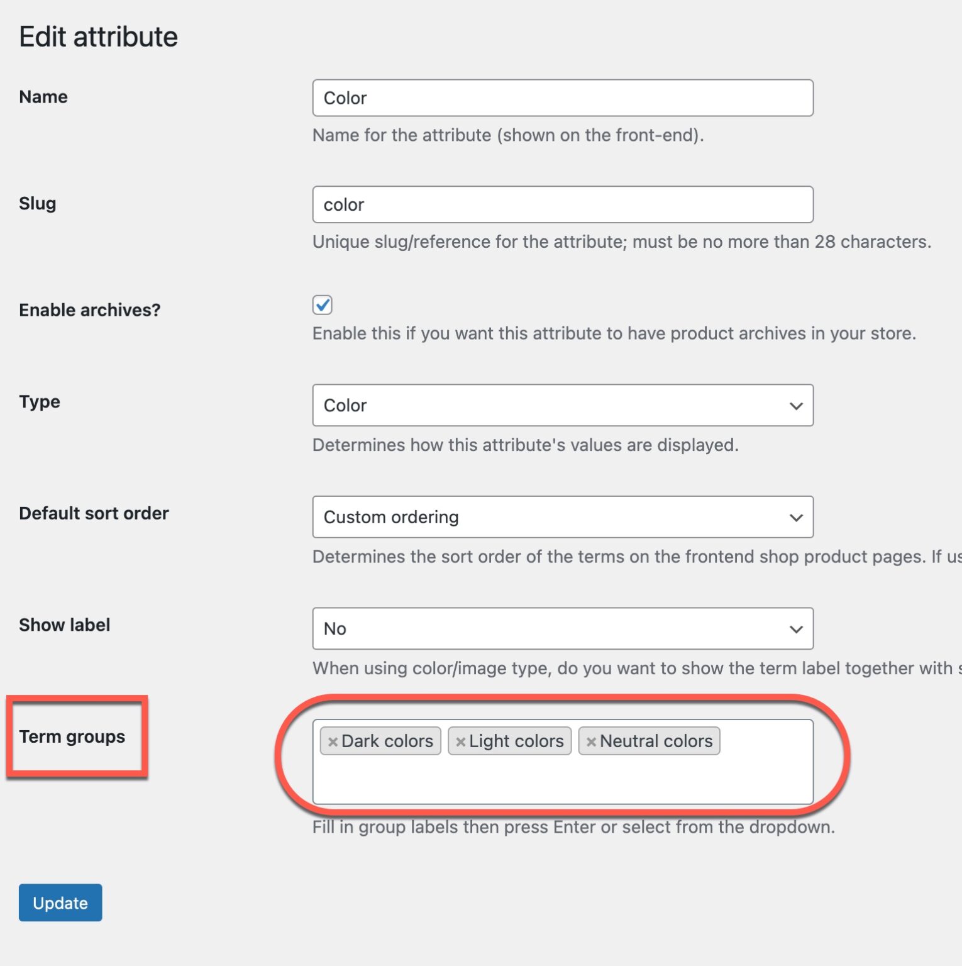Click the Name field label
Image resolution: width=962 pixels, height=966 pixels.
coord(42,96)
